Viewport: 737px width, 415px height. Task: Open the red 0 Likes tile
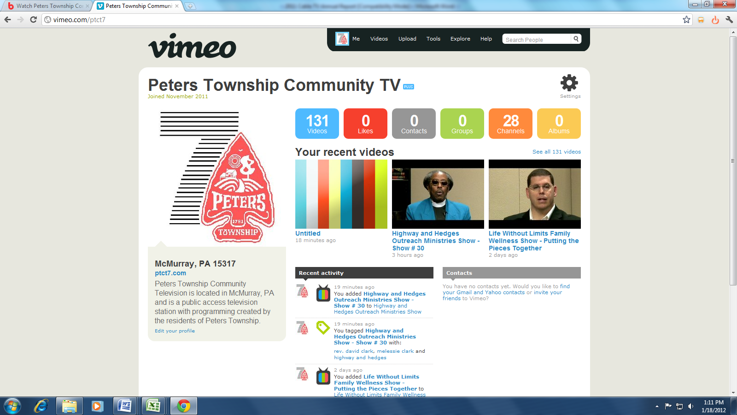[365, 124]
